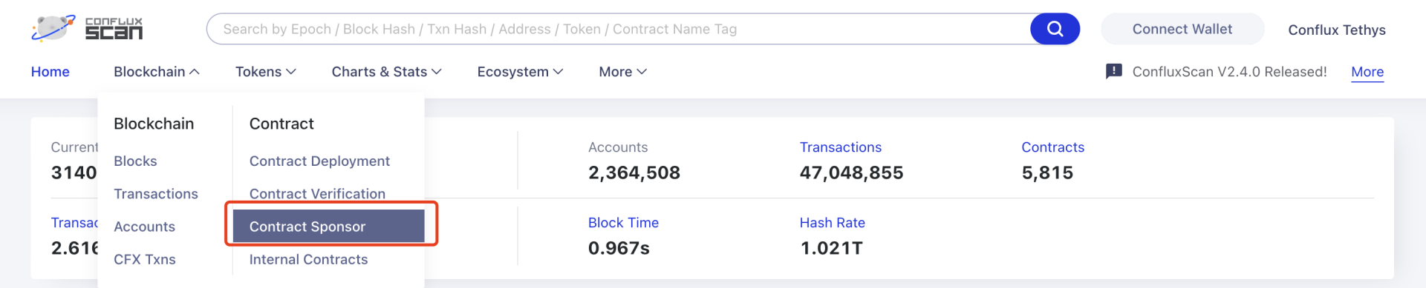The width and height of the screenshot is (1426, 288).
Task: Expand the Tokens dropdown
Action: pos(265,72)
